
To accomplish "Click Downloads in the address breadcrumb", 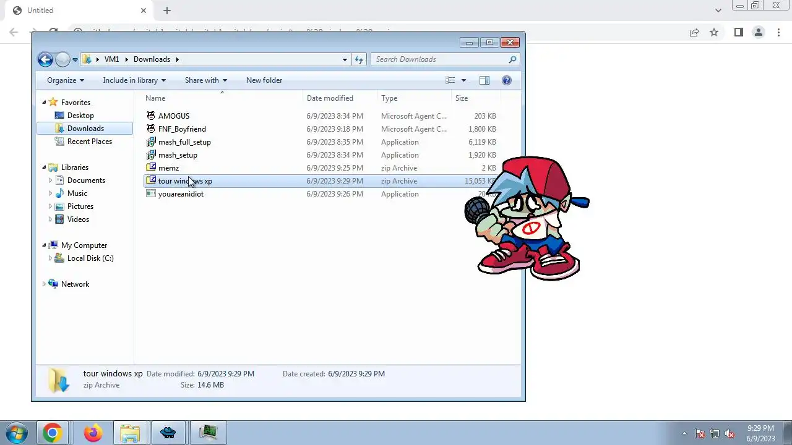I will [x=152, y=59].
